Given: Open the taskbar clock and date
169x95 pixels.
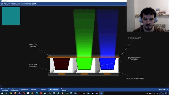Looking at the screenshot, I should [x=161, y=93].
